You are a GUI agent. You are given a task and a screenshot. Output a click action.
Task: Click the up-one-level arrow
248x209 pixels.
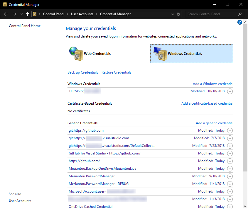(27, 14)
